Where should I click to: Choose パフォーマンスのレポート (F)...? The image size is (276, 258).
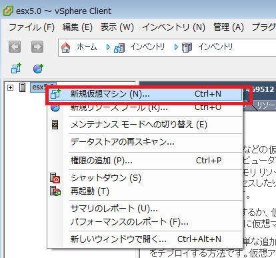pos(145,222)
